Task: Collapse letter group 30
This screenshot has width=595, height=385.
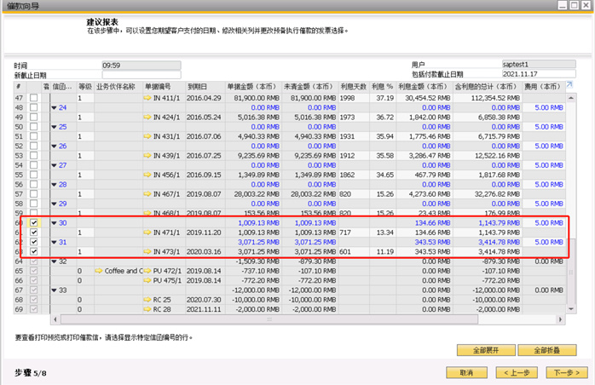Action: [54, 223]
